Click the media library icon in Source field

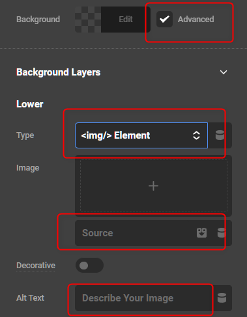pos(201,233)
